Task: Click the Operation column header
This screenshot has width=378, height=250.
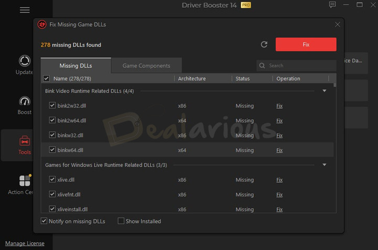Action: pos(288,78)
